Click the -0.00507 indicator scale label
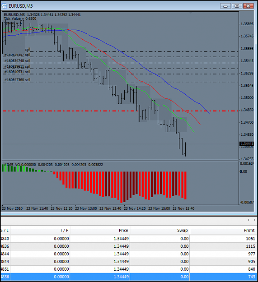The height and width of the screenshot is (282, 258). pos(247,202)
